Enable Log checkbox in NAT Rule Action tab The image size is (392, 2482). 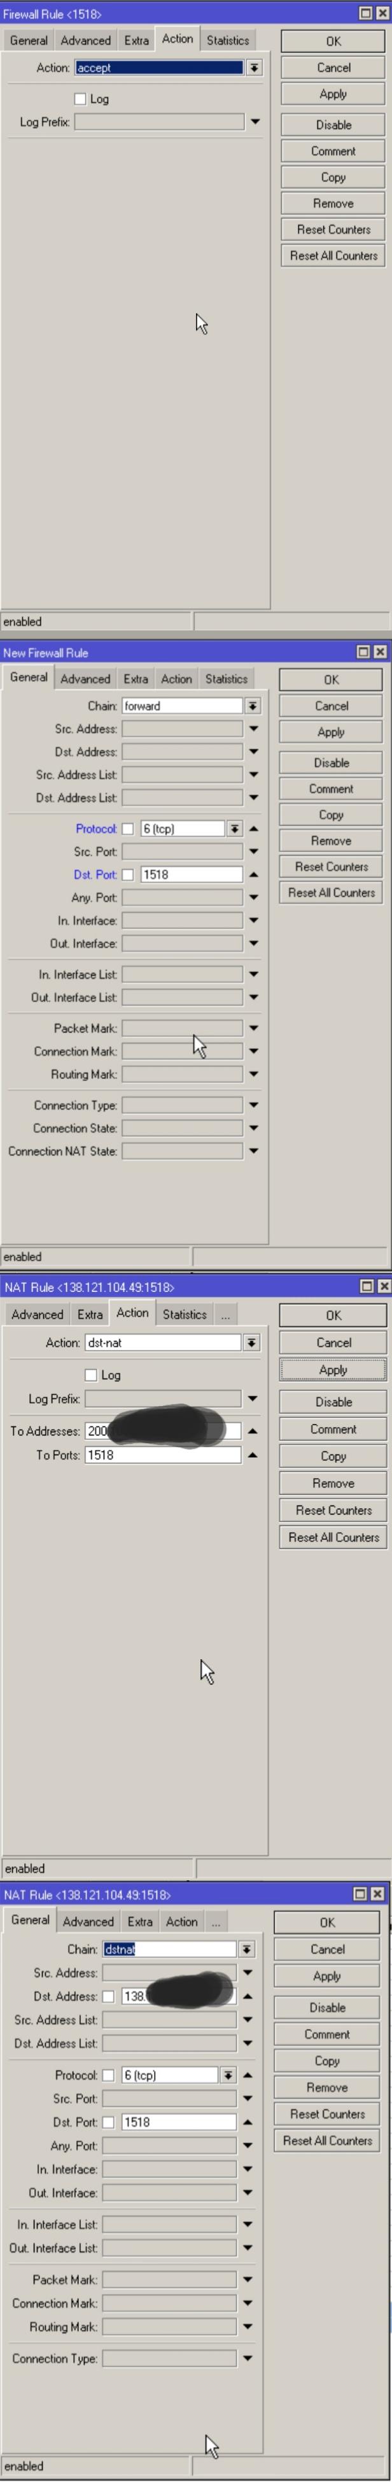(91, 1375)
